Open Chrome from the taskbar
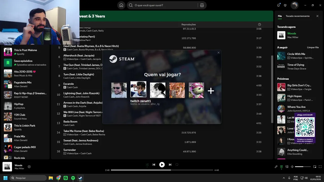324x182 pixels. 58,178
